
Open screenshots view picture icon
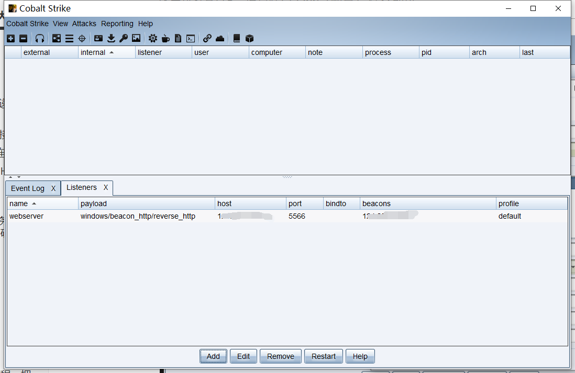[x=136, y=38]
